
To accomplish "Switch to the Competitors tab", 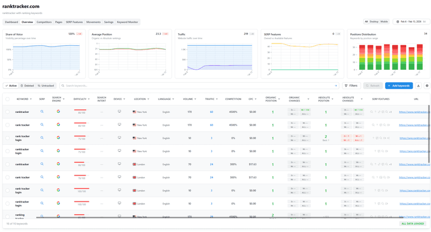I will pyautogui.click(x=44, y=22).
